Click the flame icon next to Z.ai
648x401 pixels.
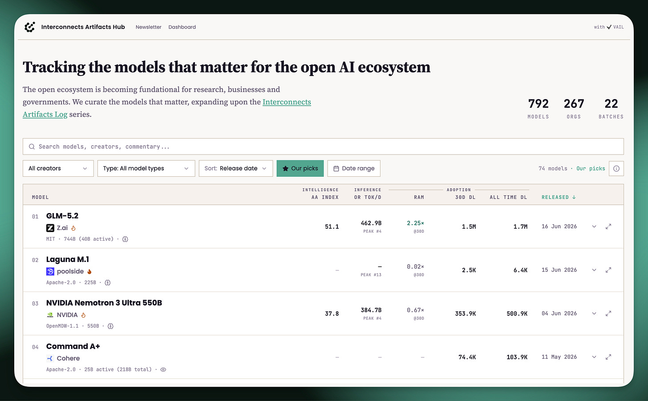point(73,228)
